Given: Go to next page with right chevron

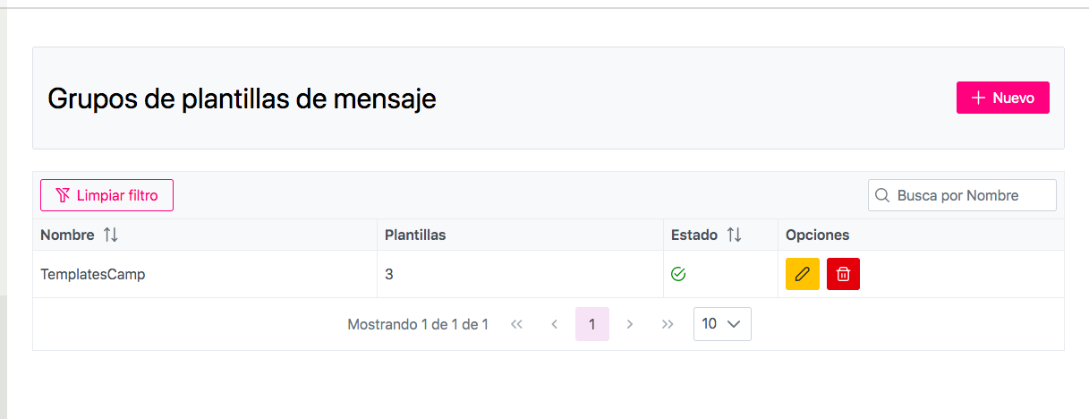Looking at the screenshot, I should pos(630,324).
